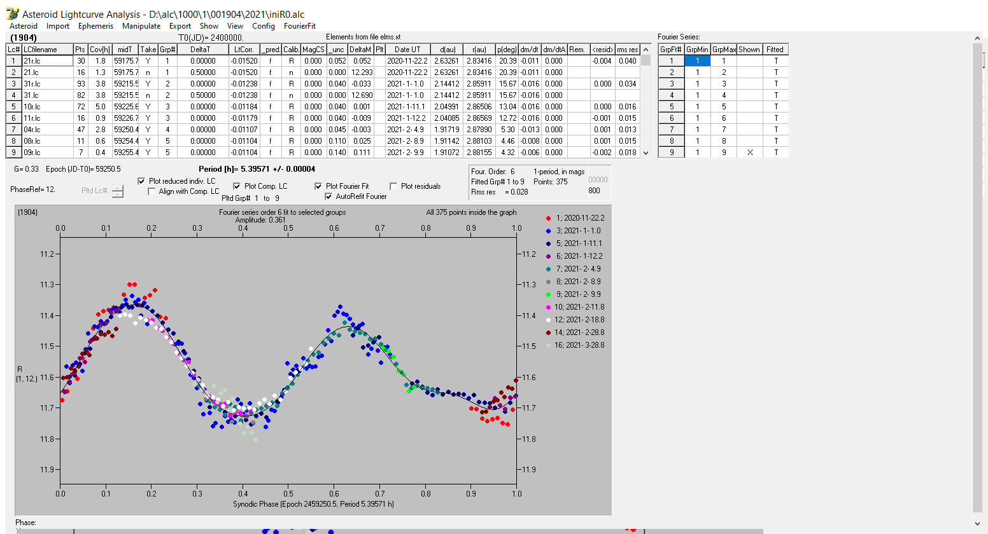Click the main window scroll-down arrow
Screen dimensions: 988x534
click(978, 523)
